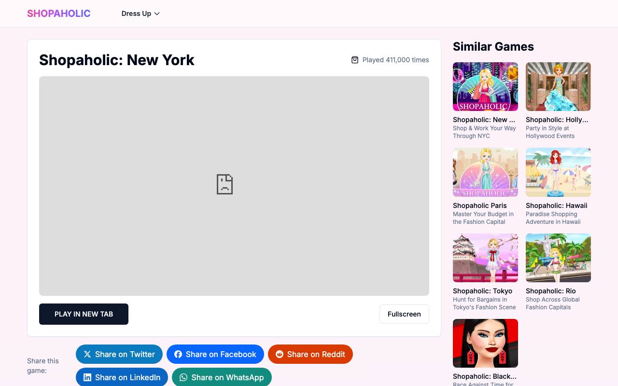618x386 pixels.
Task: Share the game on Facebook
Action: pyautogui.click(x=215, y=354)
